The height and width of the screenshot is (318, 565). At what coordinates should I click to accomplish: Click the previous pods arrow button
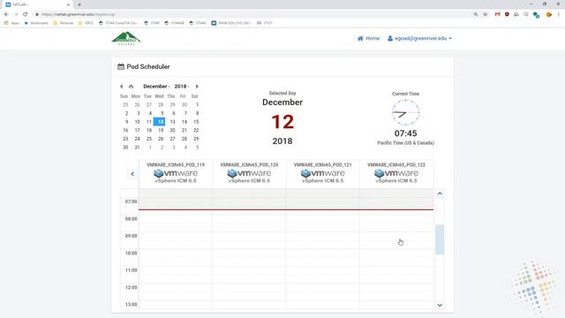[x=132, y=174]
